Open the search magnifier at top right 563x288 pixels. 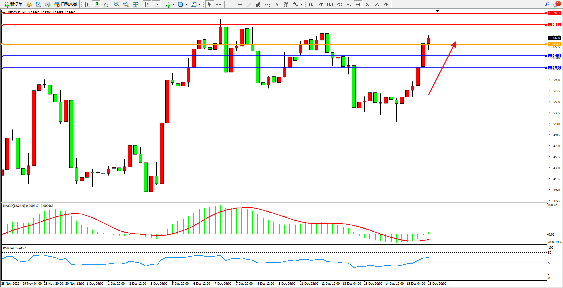click(x=547, y=4)
